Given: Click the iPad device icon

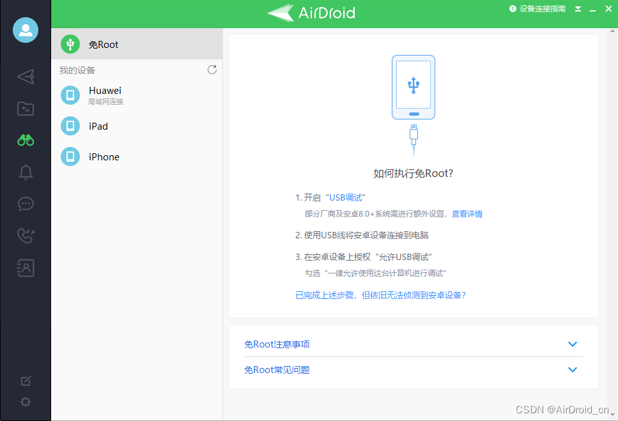Looking at the screenshot, I should [70, 126].
